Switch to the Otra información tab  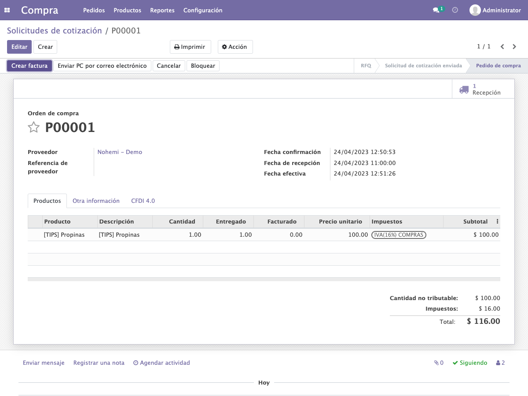pyautogui.click(x=96, y=201)
